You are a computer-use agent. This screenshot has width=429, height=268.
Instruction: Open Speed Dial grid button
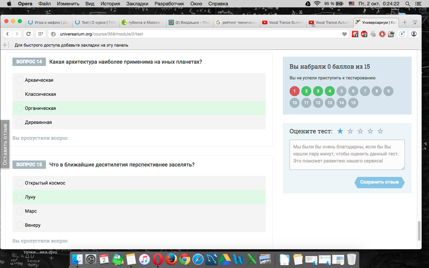41,34
